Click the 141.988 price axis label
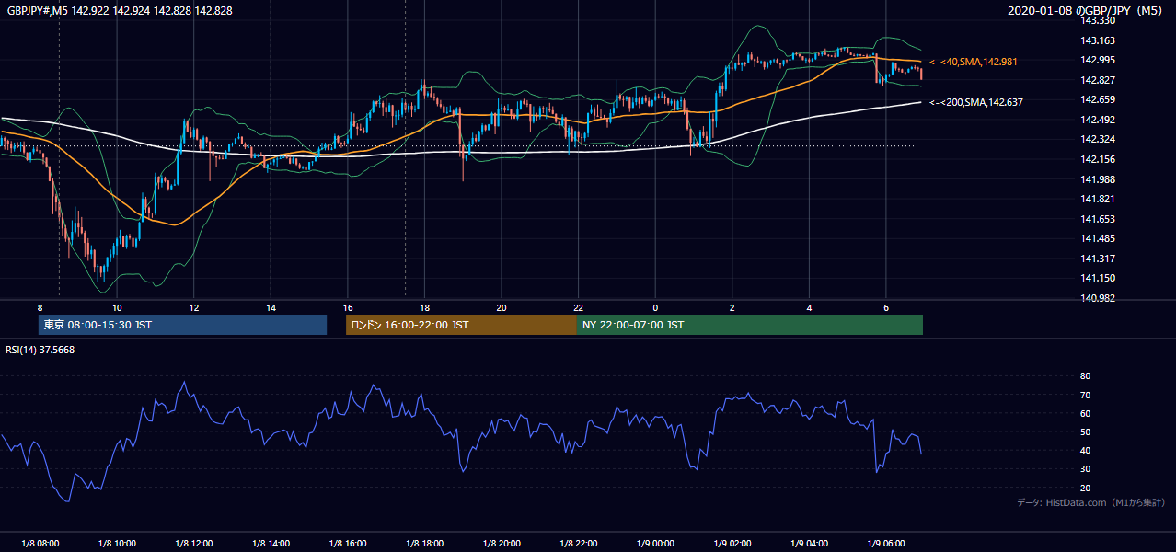Image resolution: width=1176 pixels, height=552 pixels. click(x=1097, y=179)
